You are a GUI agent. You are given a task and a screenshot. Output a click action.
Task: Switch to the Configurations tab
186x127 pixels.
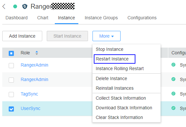tap(142, 18)
